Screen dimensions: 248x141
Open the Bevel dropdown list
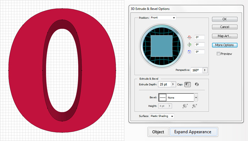pos(196,98)
